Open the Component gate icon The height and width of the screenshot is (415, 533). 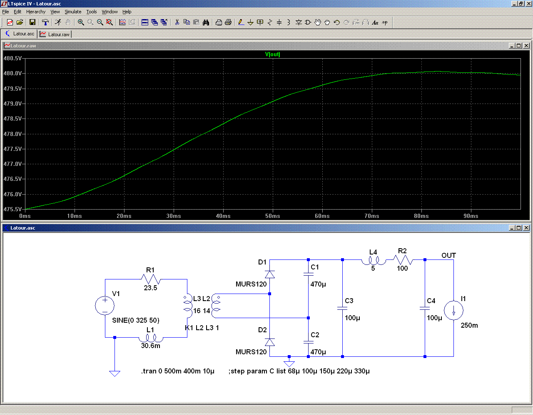coord(308,22)
